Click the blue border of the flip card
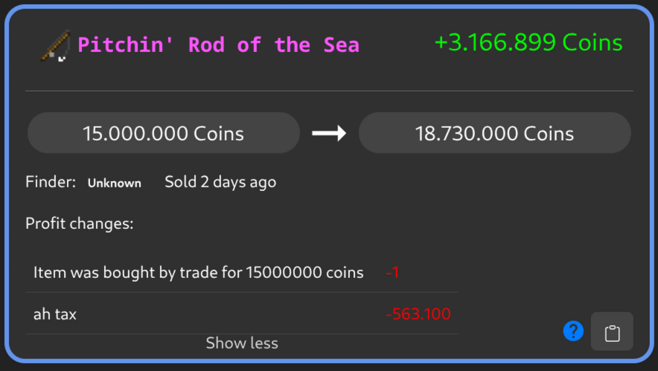658x371 pixels. click(x=329, y=7)
